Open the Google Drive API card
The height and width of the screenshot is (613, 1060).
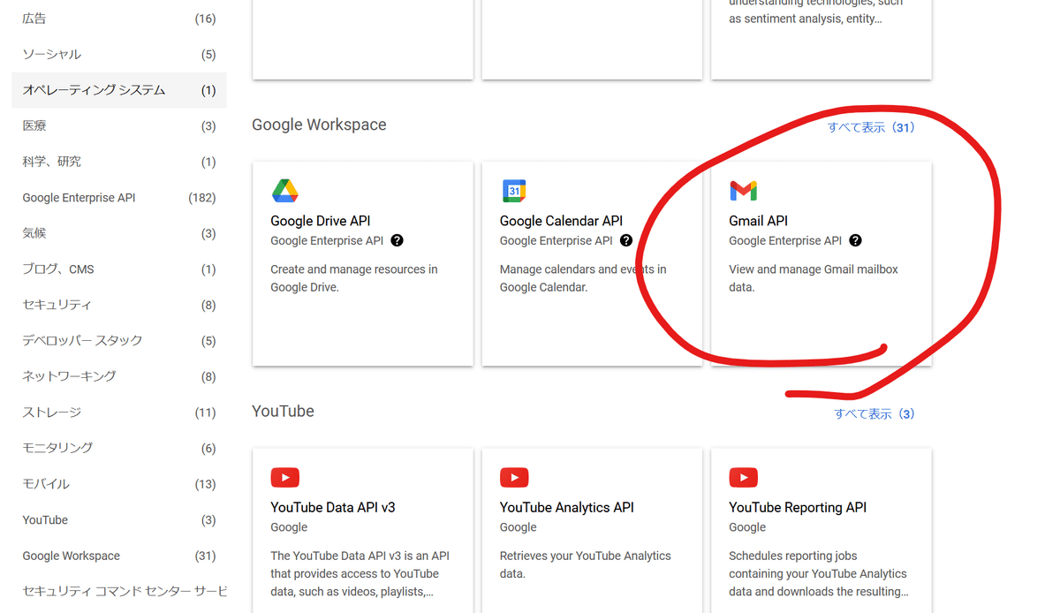tap(363, 263)
